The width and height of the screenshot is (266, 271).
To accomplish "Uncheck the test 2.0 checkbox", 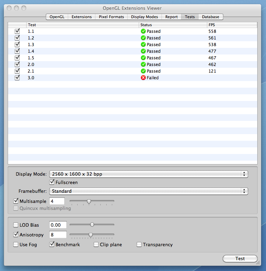I will click(17, 65).
